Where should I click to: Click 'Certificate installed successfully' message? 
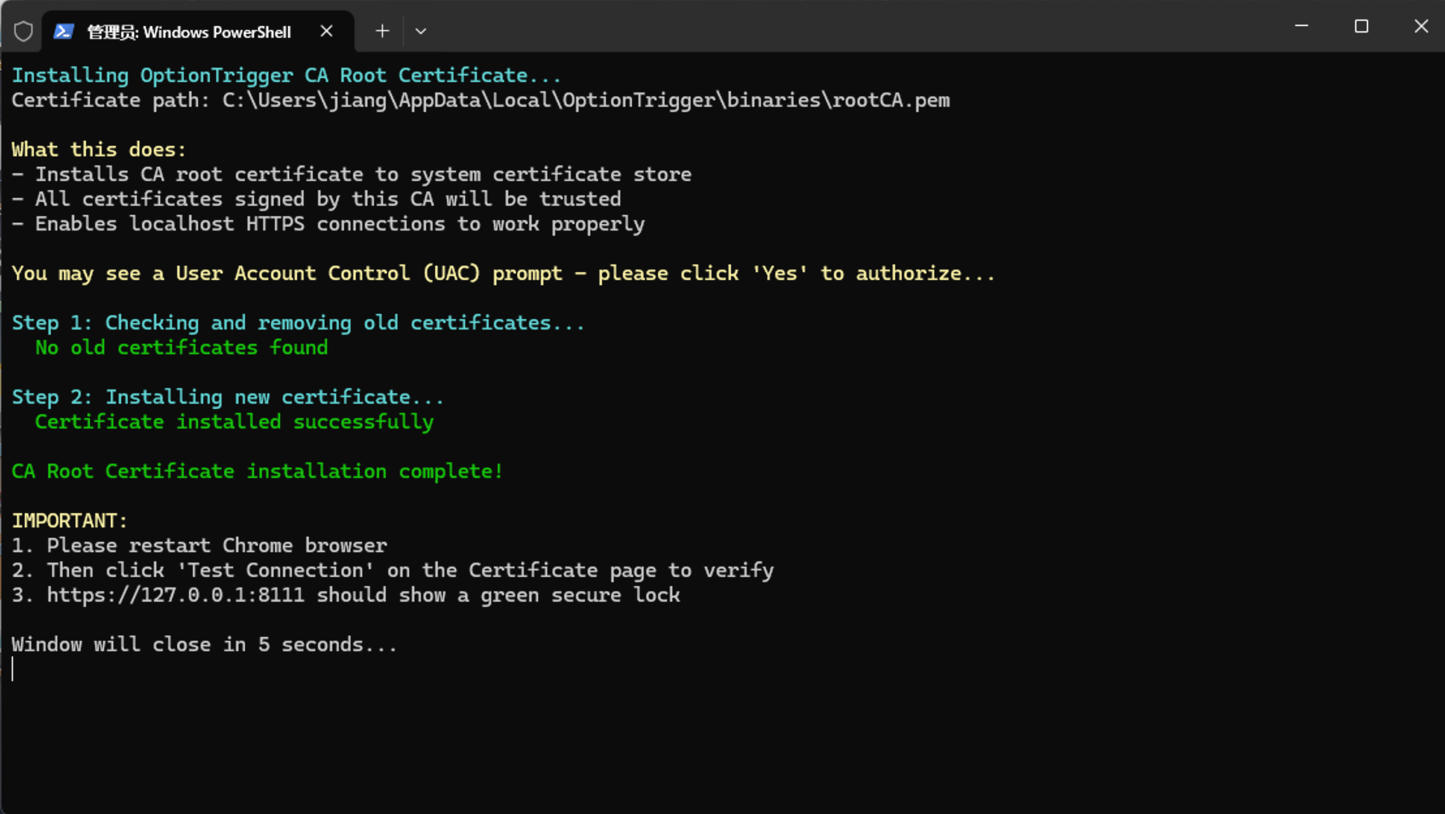pyautogui.click(x=235, y=422)
